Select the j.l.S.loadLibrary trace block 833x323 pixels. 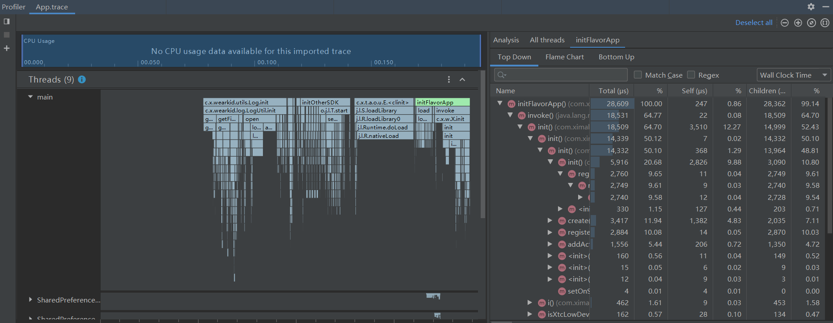click(x=384, y=111)
